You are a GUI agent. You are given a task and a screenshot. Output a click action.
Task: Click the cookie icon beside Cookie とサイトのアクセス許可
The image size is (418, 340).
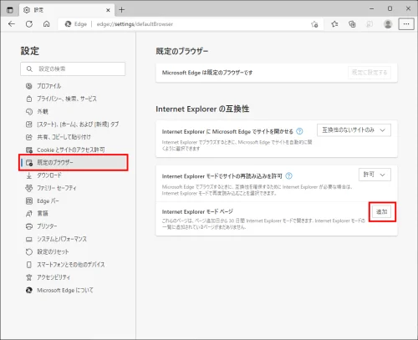click(x=29, y=150)
